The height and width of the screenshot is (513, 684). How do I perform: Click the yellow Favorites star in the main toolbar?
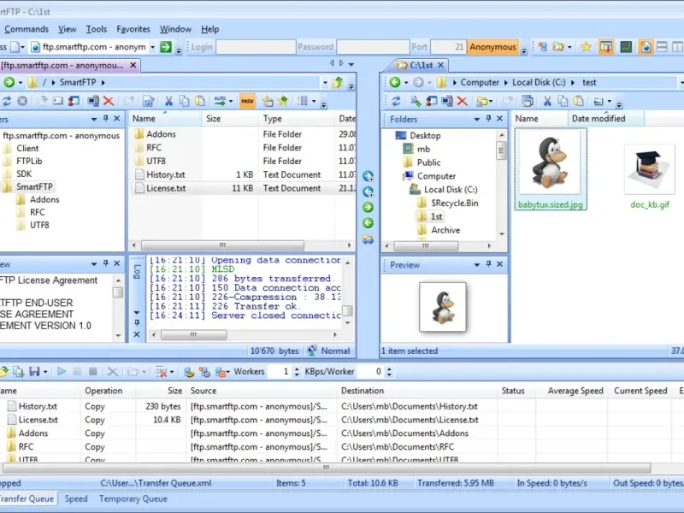pos(586,47)
